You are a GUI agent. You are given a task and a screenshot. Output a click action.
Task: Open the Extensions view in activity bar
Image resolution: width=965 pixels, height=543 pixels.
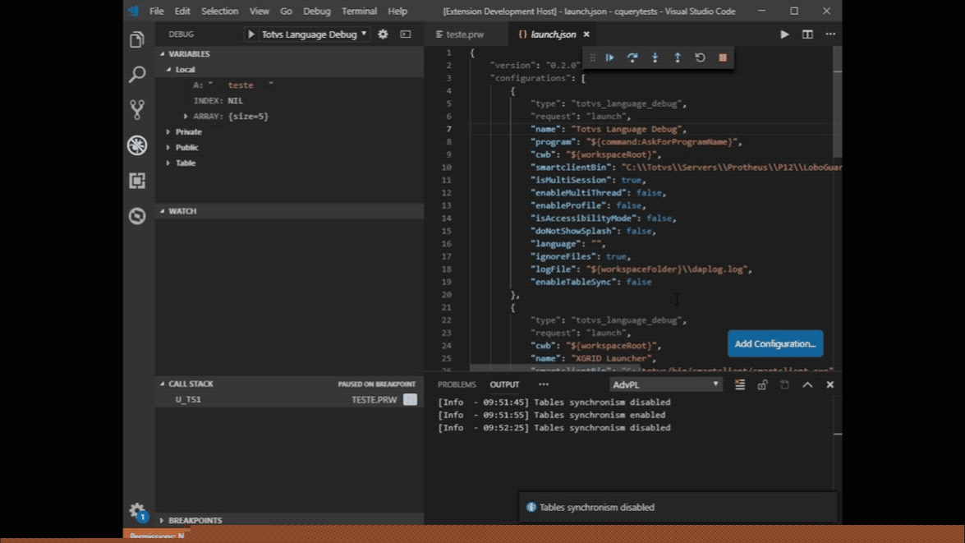(x=137, y=181)
